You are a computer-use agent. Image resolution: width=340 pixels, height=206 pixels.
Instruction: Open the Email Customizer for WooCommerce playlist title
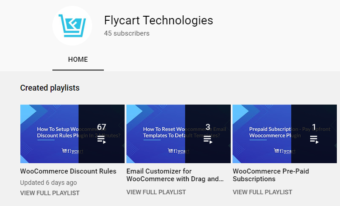point(175,175)
